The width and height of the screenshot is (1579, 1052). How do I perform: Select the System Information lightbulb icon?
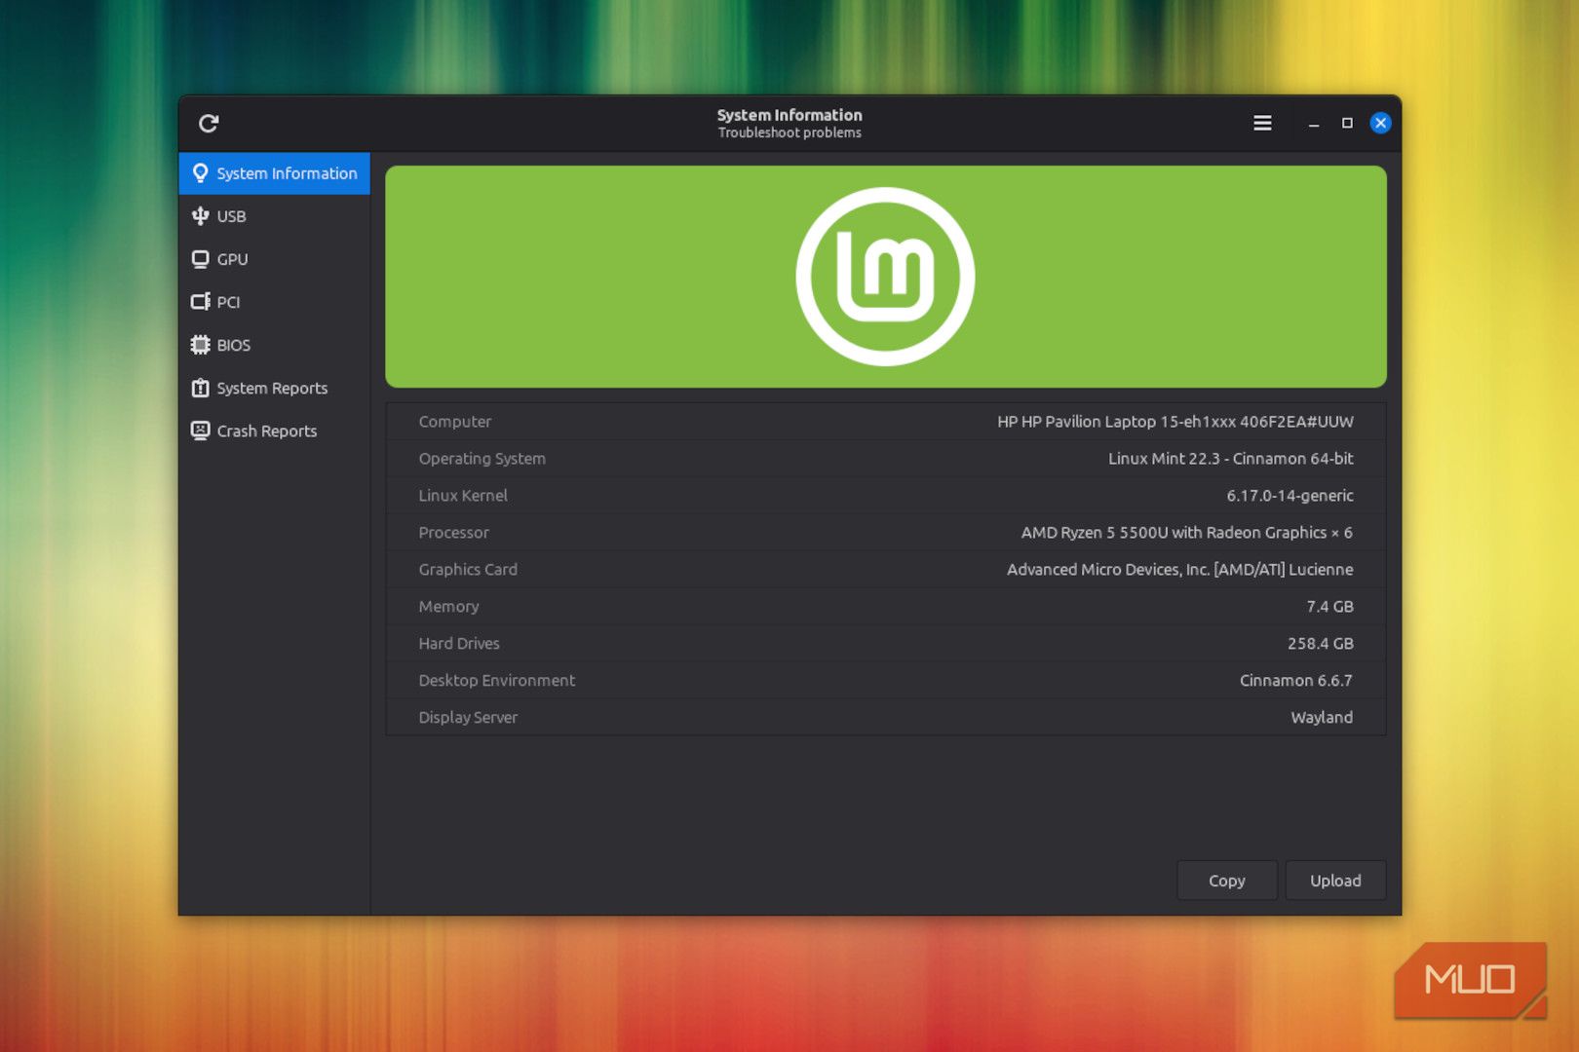point(200,173)
